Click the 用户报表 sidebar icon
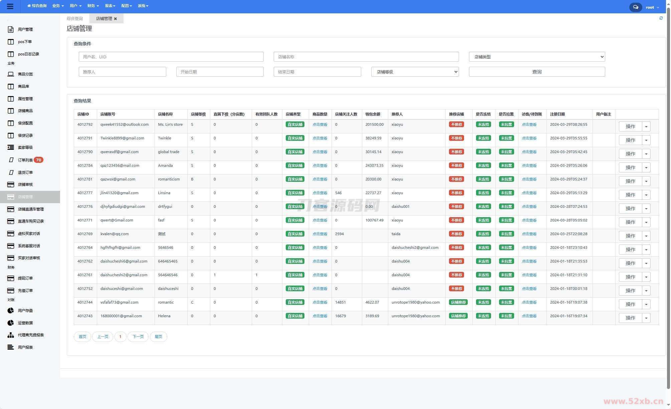671x409 pixels. click(x=11, y=347)
